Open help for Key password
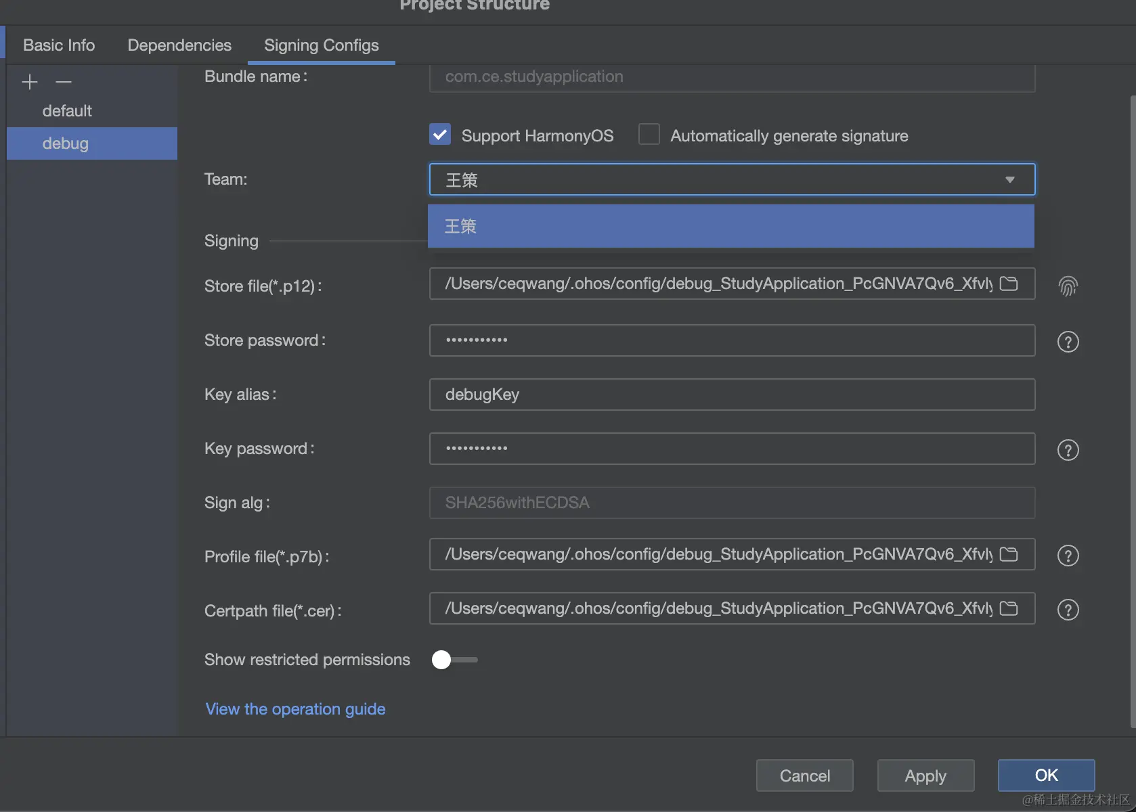Viewport: 1136px width, 812px height. point(1068,450)
